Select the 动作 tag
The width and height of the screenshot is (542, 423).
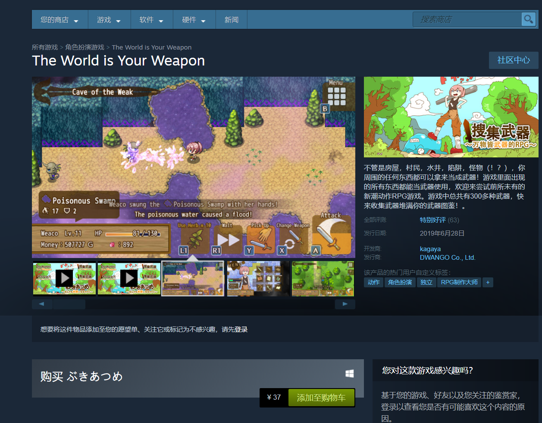(374, 282)
